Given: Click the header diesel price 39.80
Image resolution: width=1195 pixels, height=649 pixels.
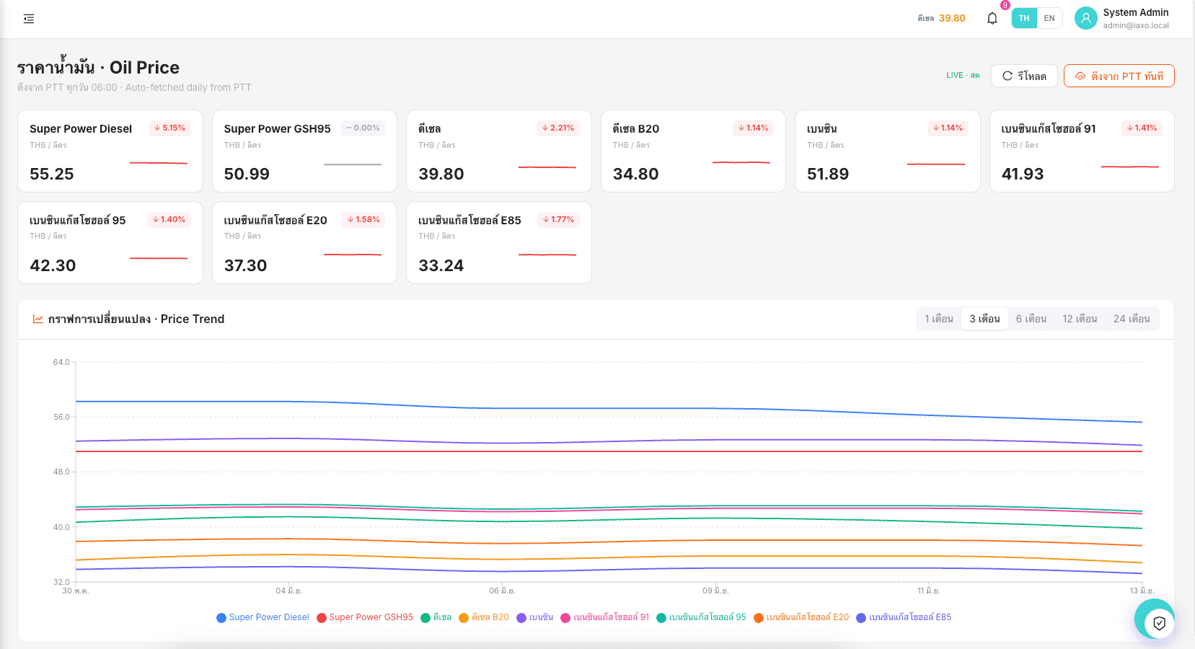Looking at the screenshot, I should coord(952,19).
